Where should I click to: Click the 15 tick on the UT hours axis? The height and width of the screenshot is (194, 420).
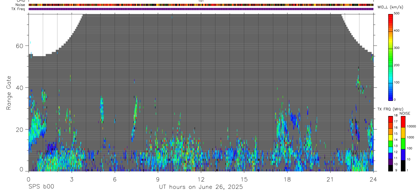point(244,179)
